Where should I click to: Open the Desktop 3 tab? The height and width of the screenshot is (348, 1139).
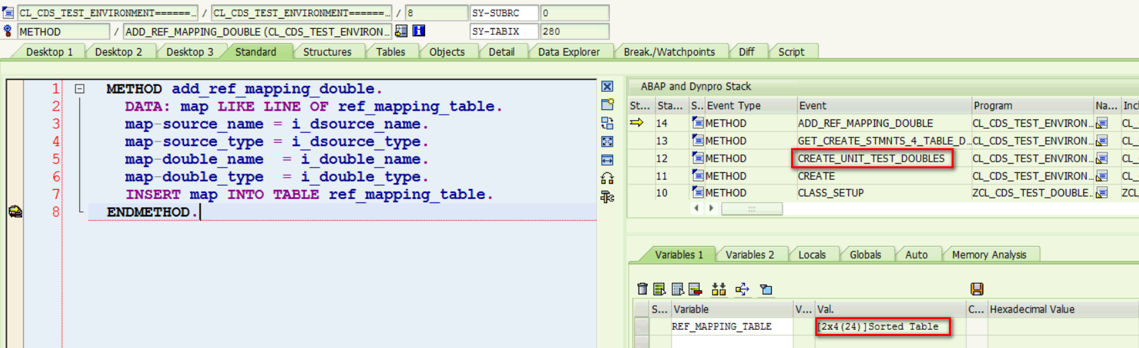(189, 52)
